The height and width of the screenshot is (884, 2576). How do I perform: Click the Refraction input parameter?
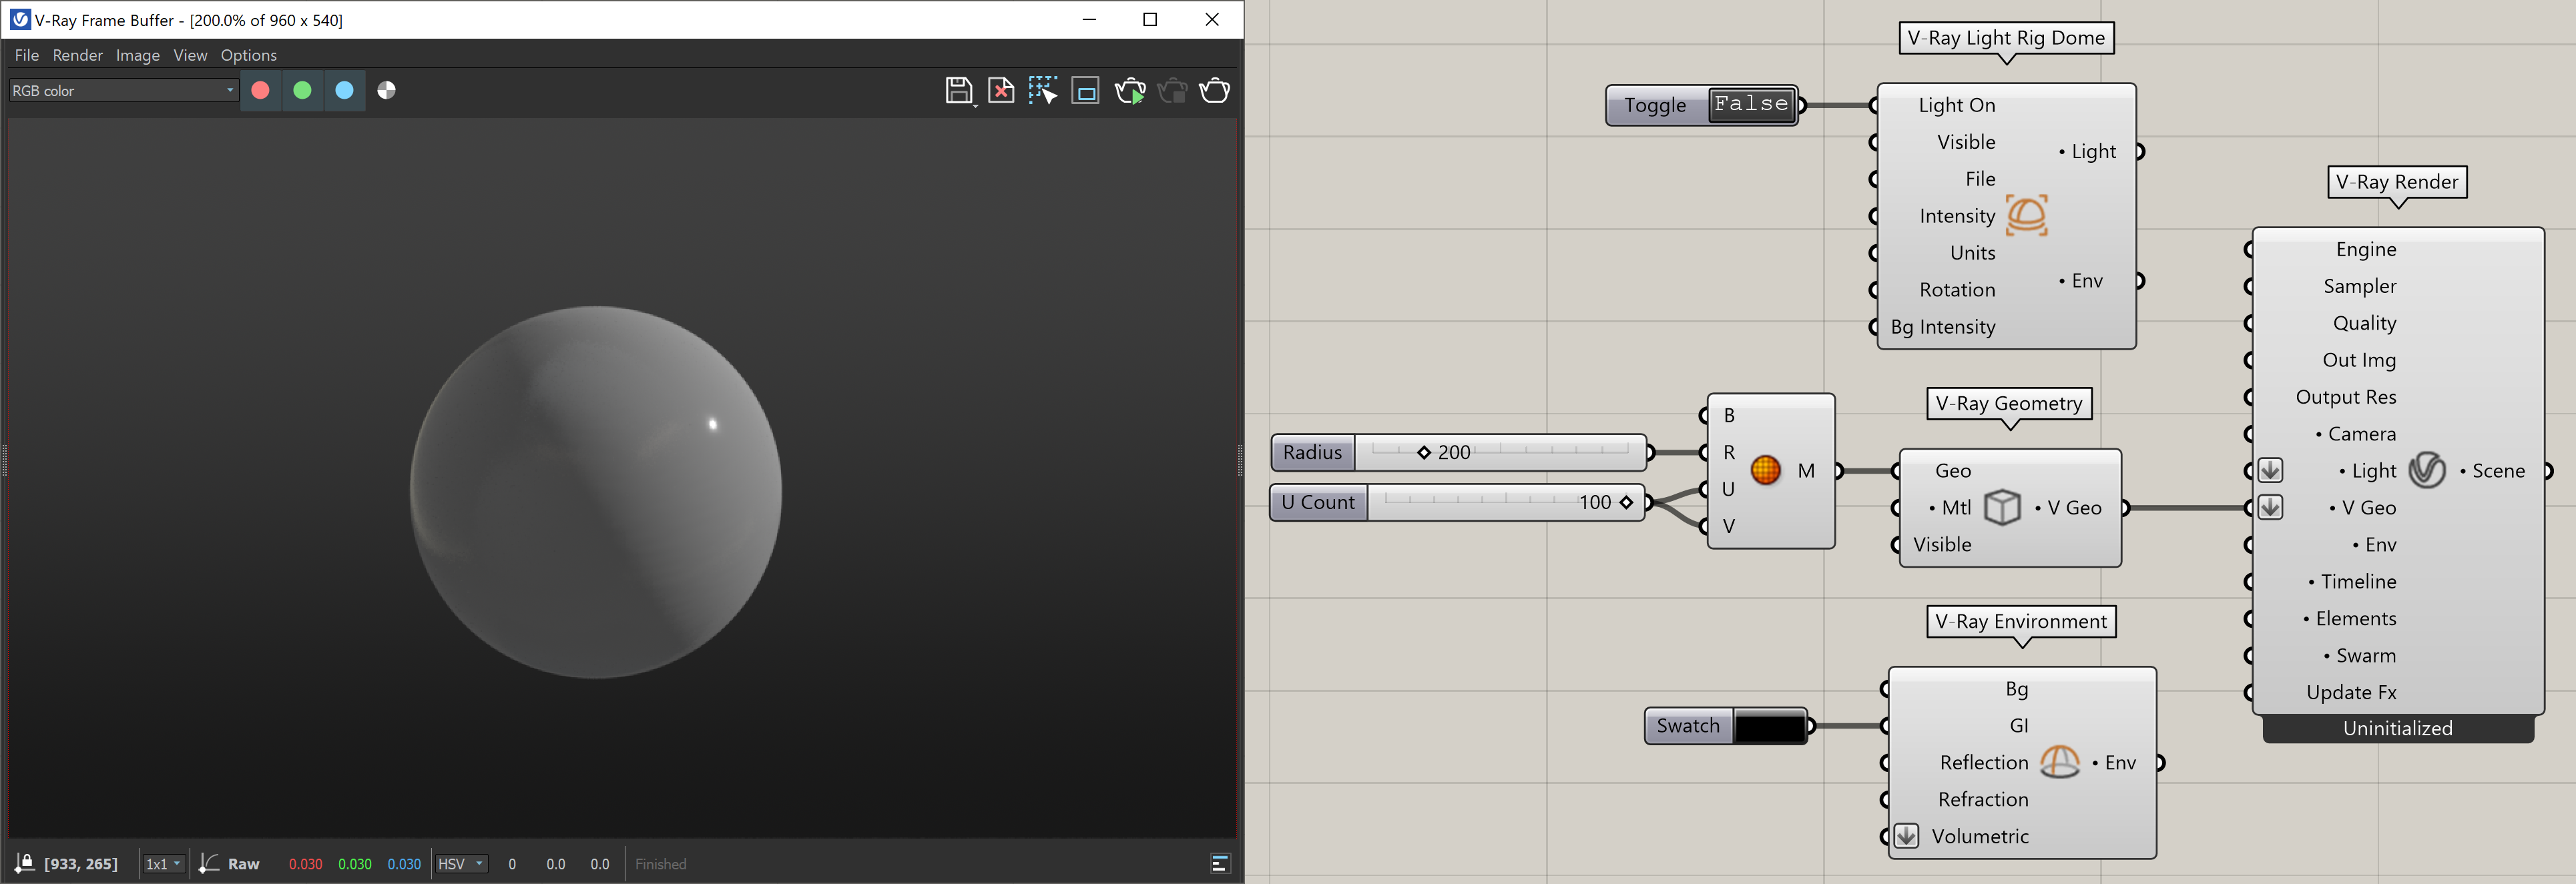1983,799
